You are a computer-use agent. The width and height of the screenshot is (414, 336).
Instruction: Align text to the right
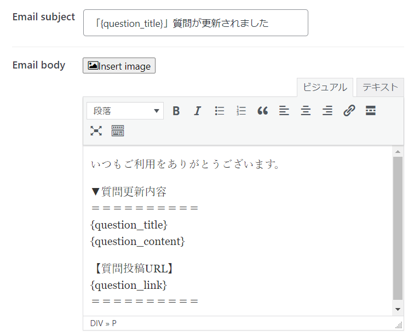pyautogui.click(x=327, y=111)
